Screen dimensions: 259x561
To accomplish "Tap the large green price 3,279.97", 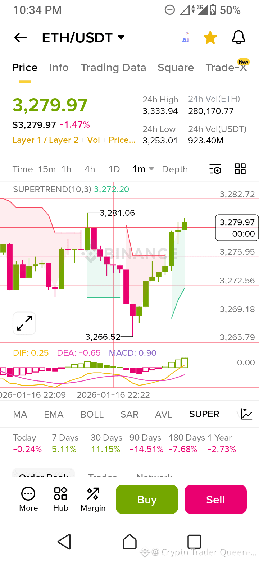I will [50, 105].
